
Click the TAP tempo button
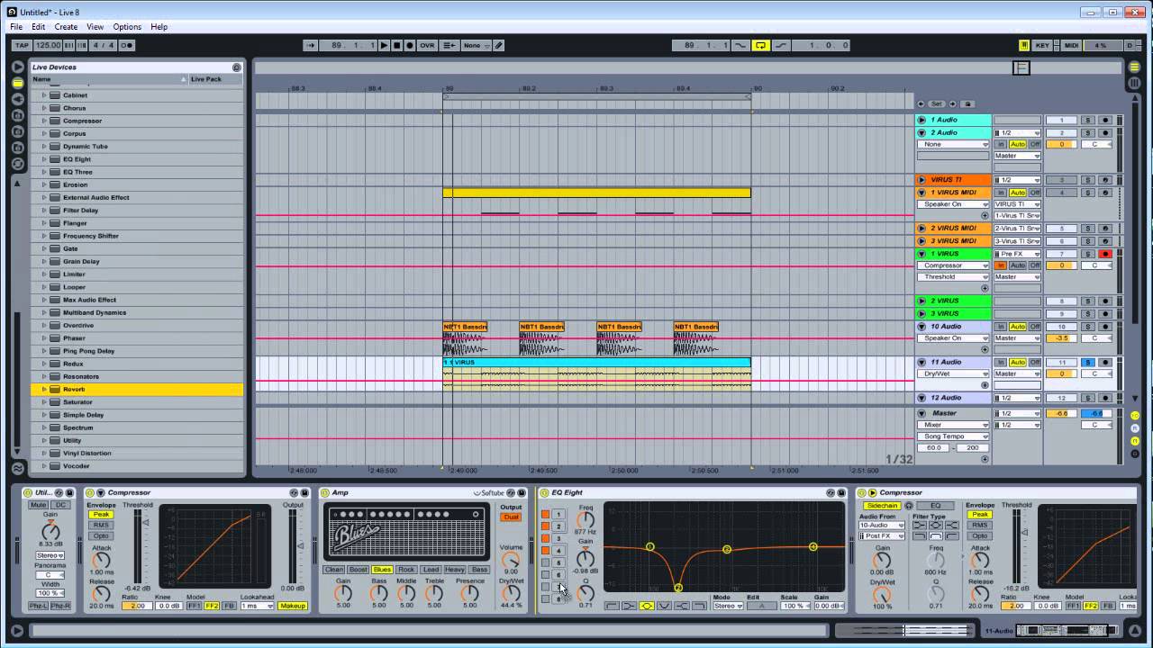(x=23, y=45)
